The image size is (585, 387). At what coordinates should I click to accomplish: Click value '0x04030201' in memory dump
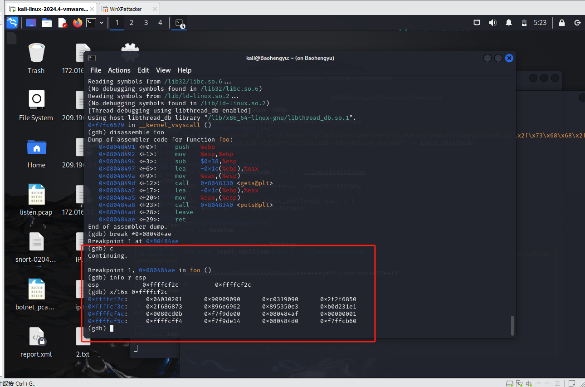164,299
